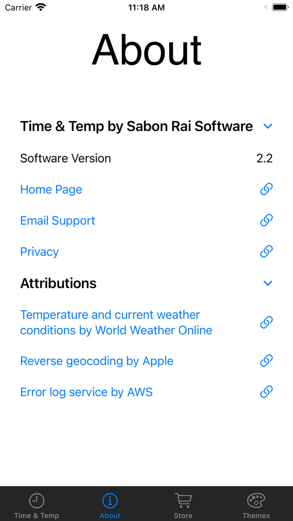
Task: Click the link icon beside Reverse geocoding
Action: click(266, 361)
